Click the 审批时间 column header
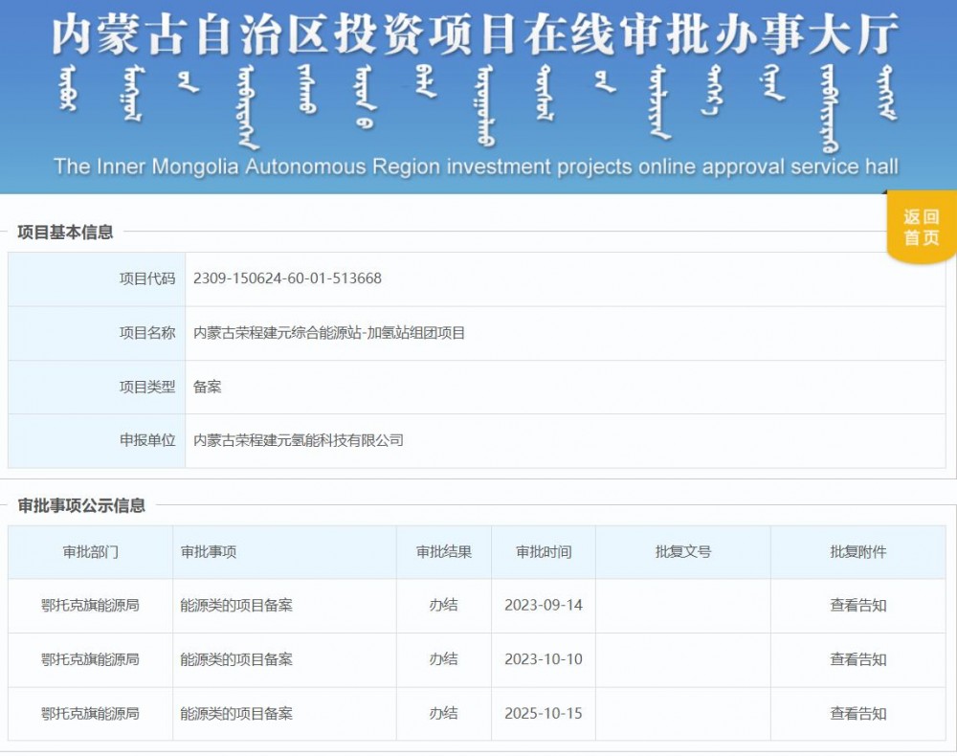 point(542,552)
